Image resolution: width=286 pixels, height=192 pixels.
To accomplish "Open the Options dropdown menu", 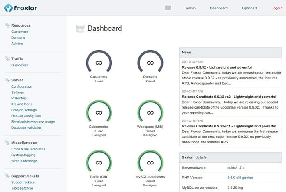I will point(249,8).
